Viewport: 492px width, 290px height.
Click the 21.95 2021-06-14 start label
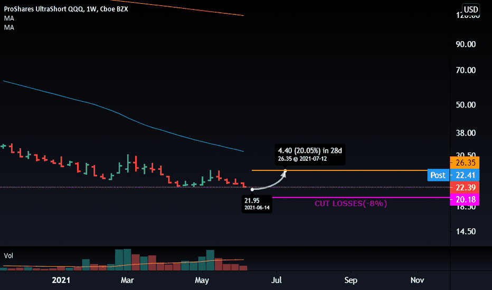257,204
